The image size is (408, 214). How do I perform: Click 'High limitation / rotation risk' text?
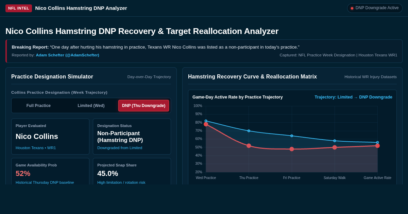(x=121, y=182)
